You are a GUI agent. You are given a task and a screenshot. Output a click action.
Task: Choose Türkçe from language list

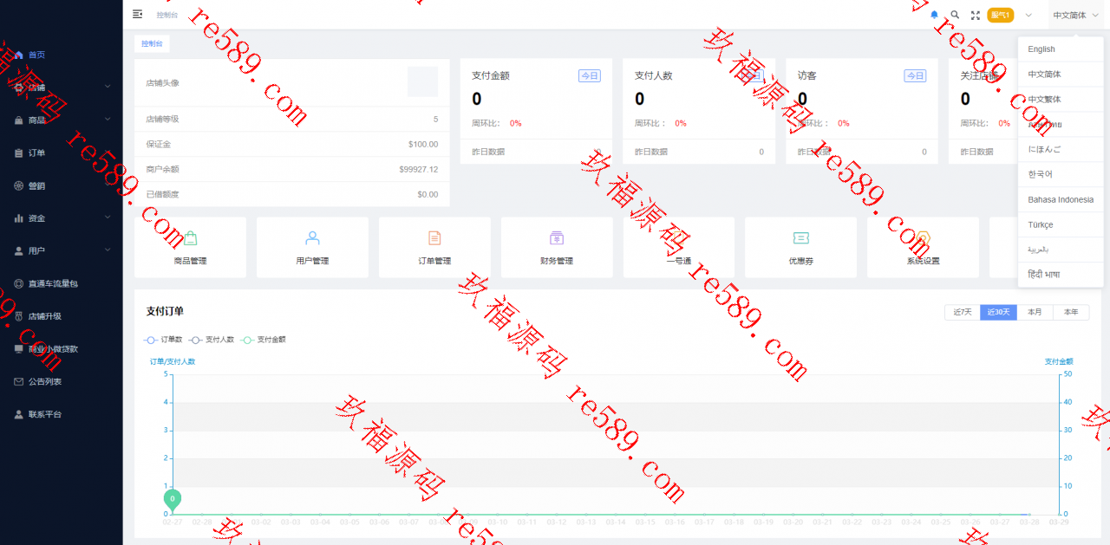pos(1061,224)
